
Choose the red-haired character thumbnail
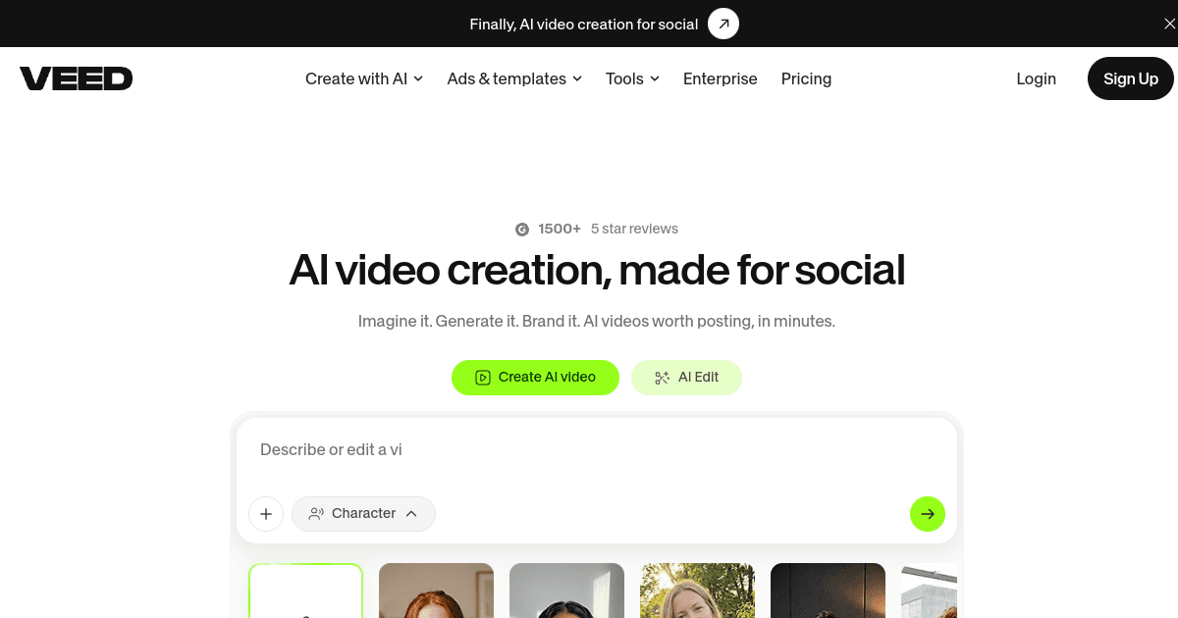click(x=436, y=591)
